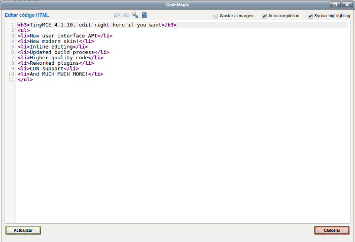
Task: Click the Higher quality code line
Action: (60, 58)
